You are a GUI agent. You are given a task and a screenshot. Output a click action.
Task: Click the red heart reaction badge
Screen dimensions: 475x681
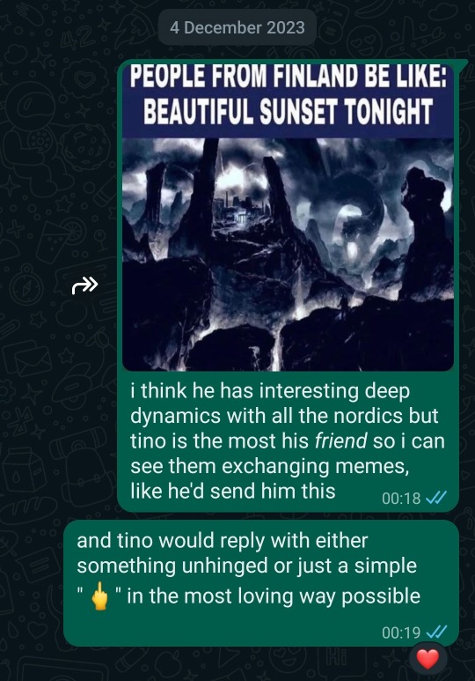pos(427,659)
